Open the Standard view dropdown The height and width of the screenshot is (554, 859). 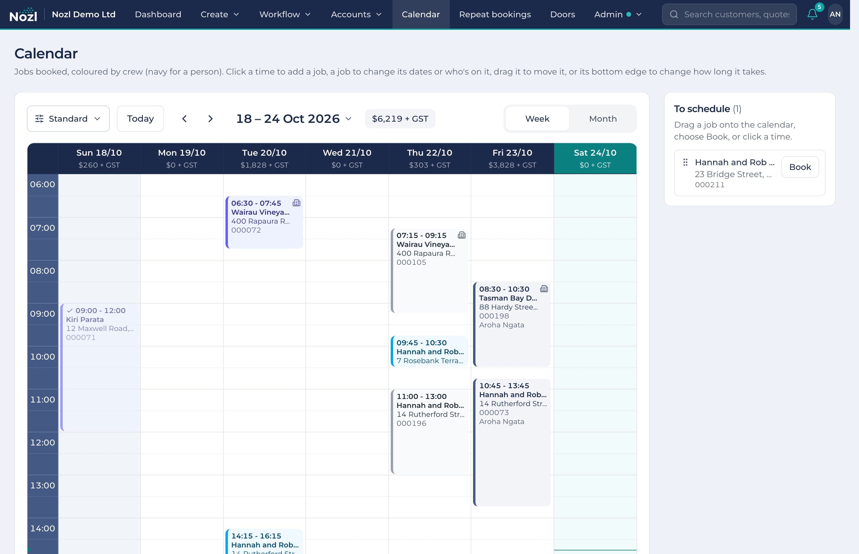point(68,119)
